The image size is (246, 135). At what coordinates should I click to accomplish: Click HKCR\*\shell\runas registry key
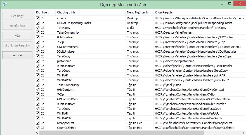pos(168,85)
